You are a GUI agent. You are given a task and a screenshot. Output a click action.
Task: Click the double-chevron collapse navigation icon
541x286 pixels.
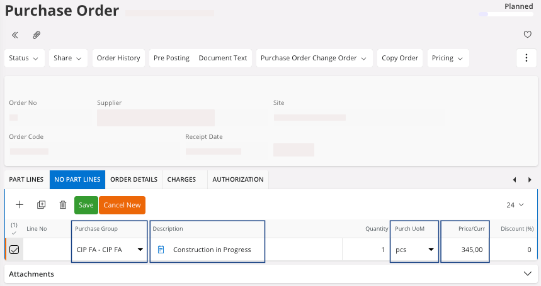[x=14, y=35]
